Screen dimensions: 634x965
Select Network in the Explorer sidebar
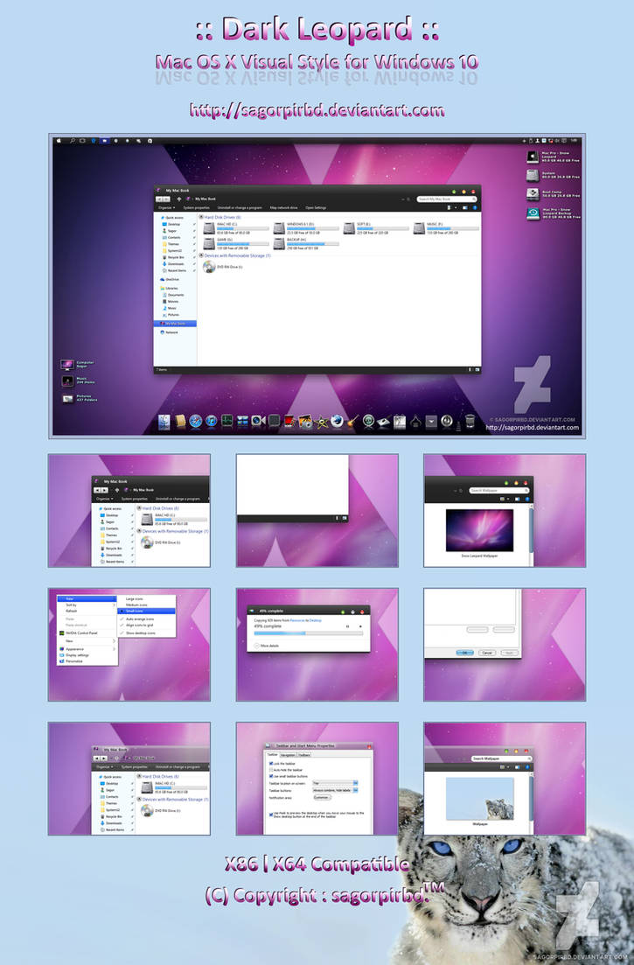click(x=169, y=332)
